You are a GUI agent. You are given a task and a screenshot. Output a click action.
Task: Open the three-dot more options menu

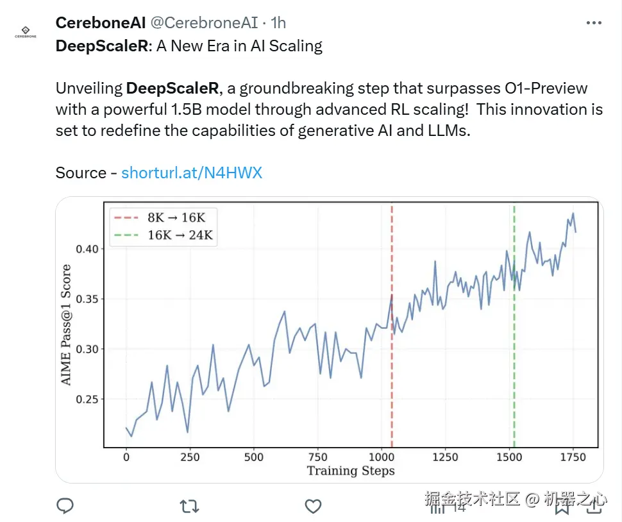pos(594,23)
